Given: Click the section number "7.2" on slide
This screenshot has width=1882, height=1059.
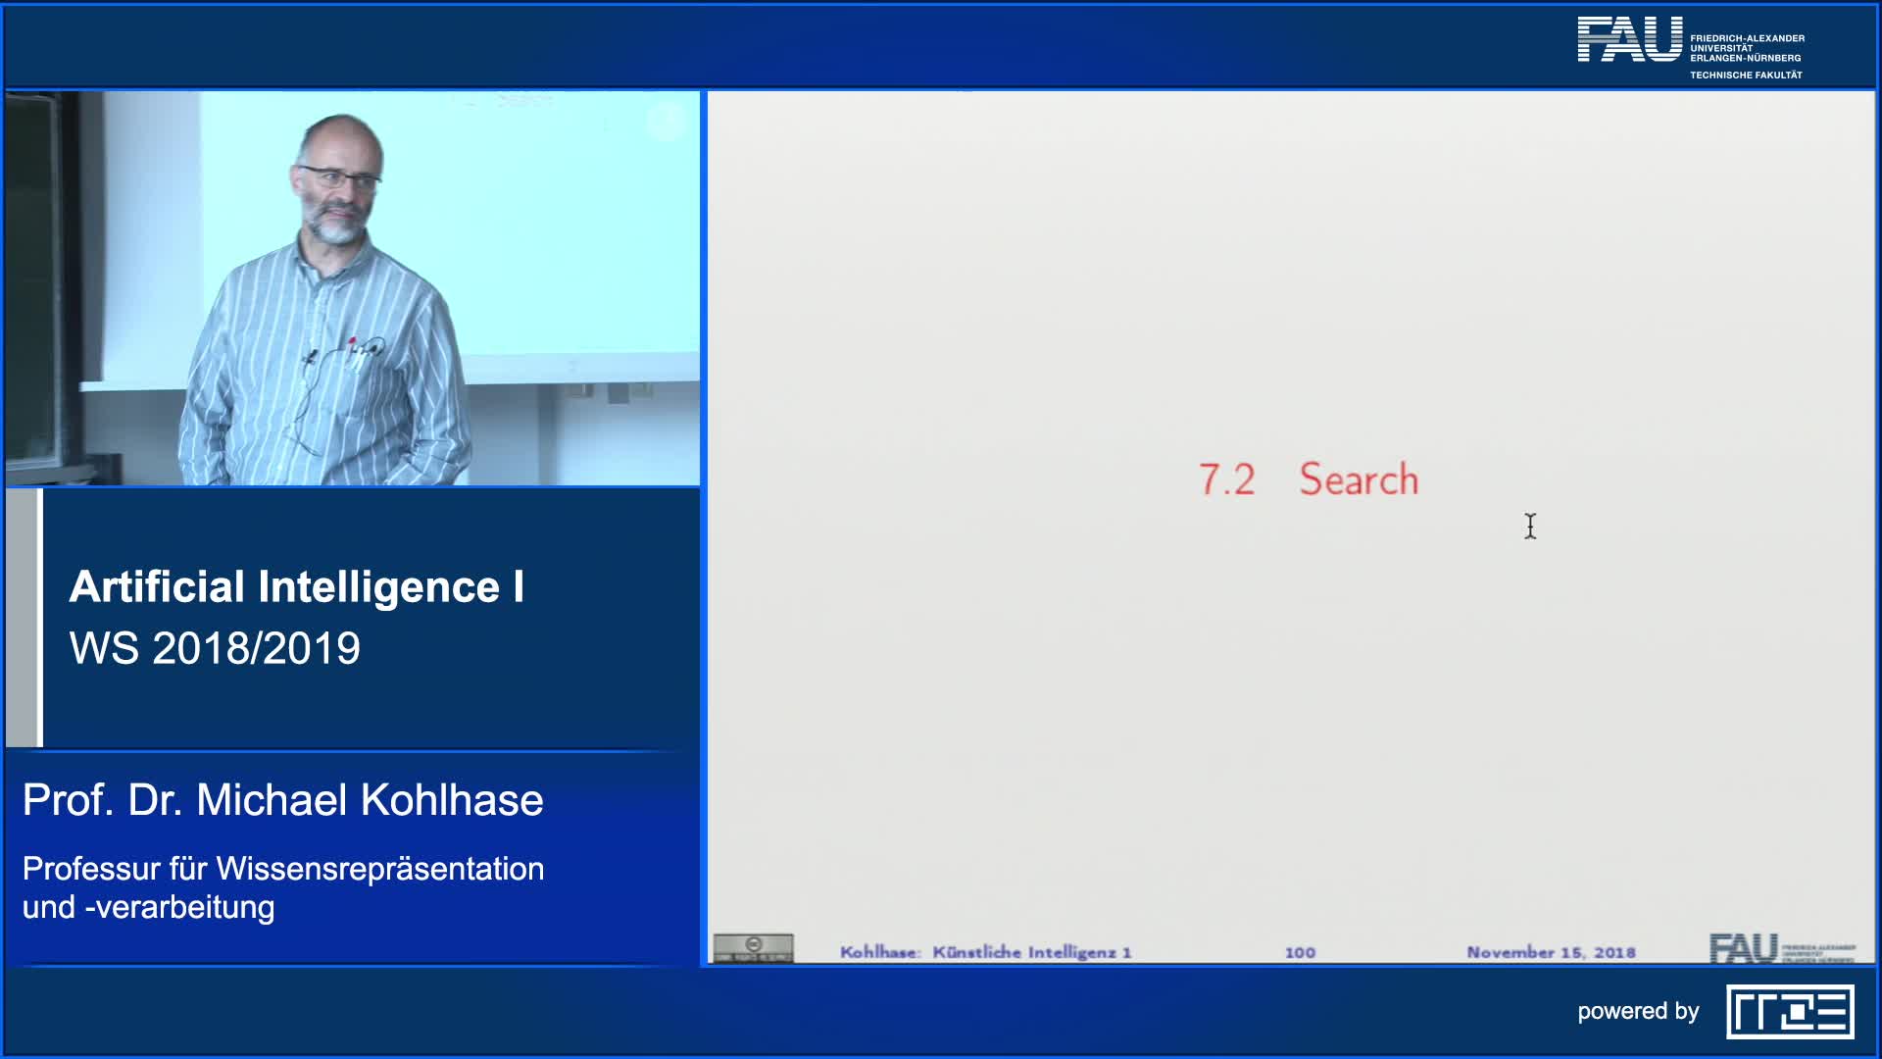Looking at the screenshot, I should (x=1226, y=479).
